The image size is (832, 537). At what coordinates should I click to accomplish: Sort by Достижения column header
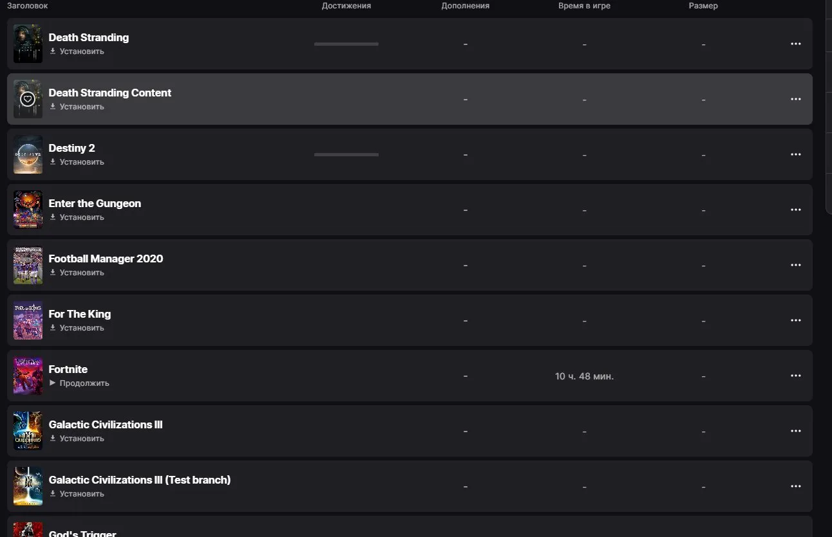346,6
